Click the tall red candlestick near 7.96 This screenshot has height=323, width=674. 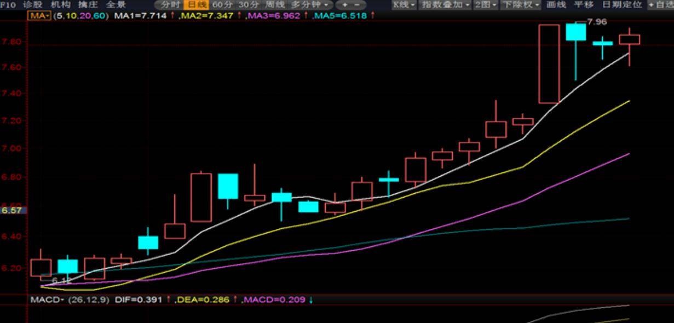coord(549,64)
